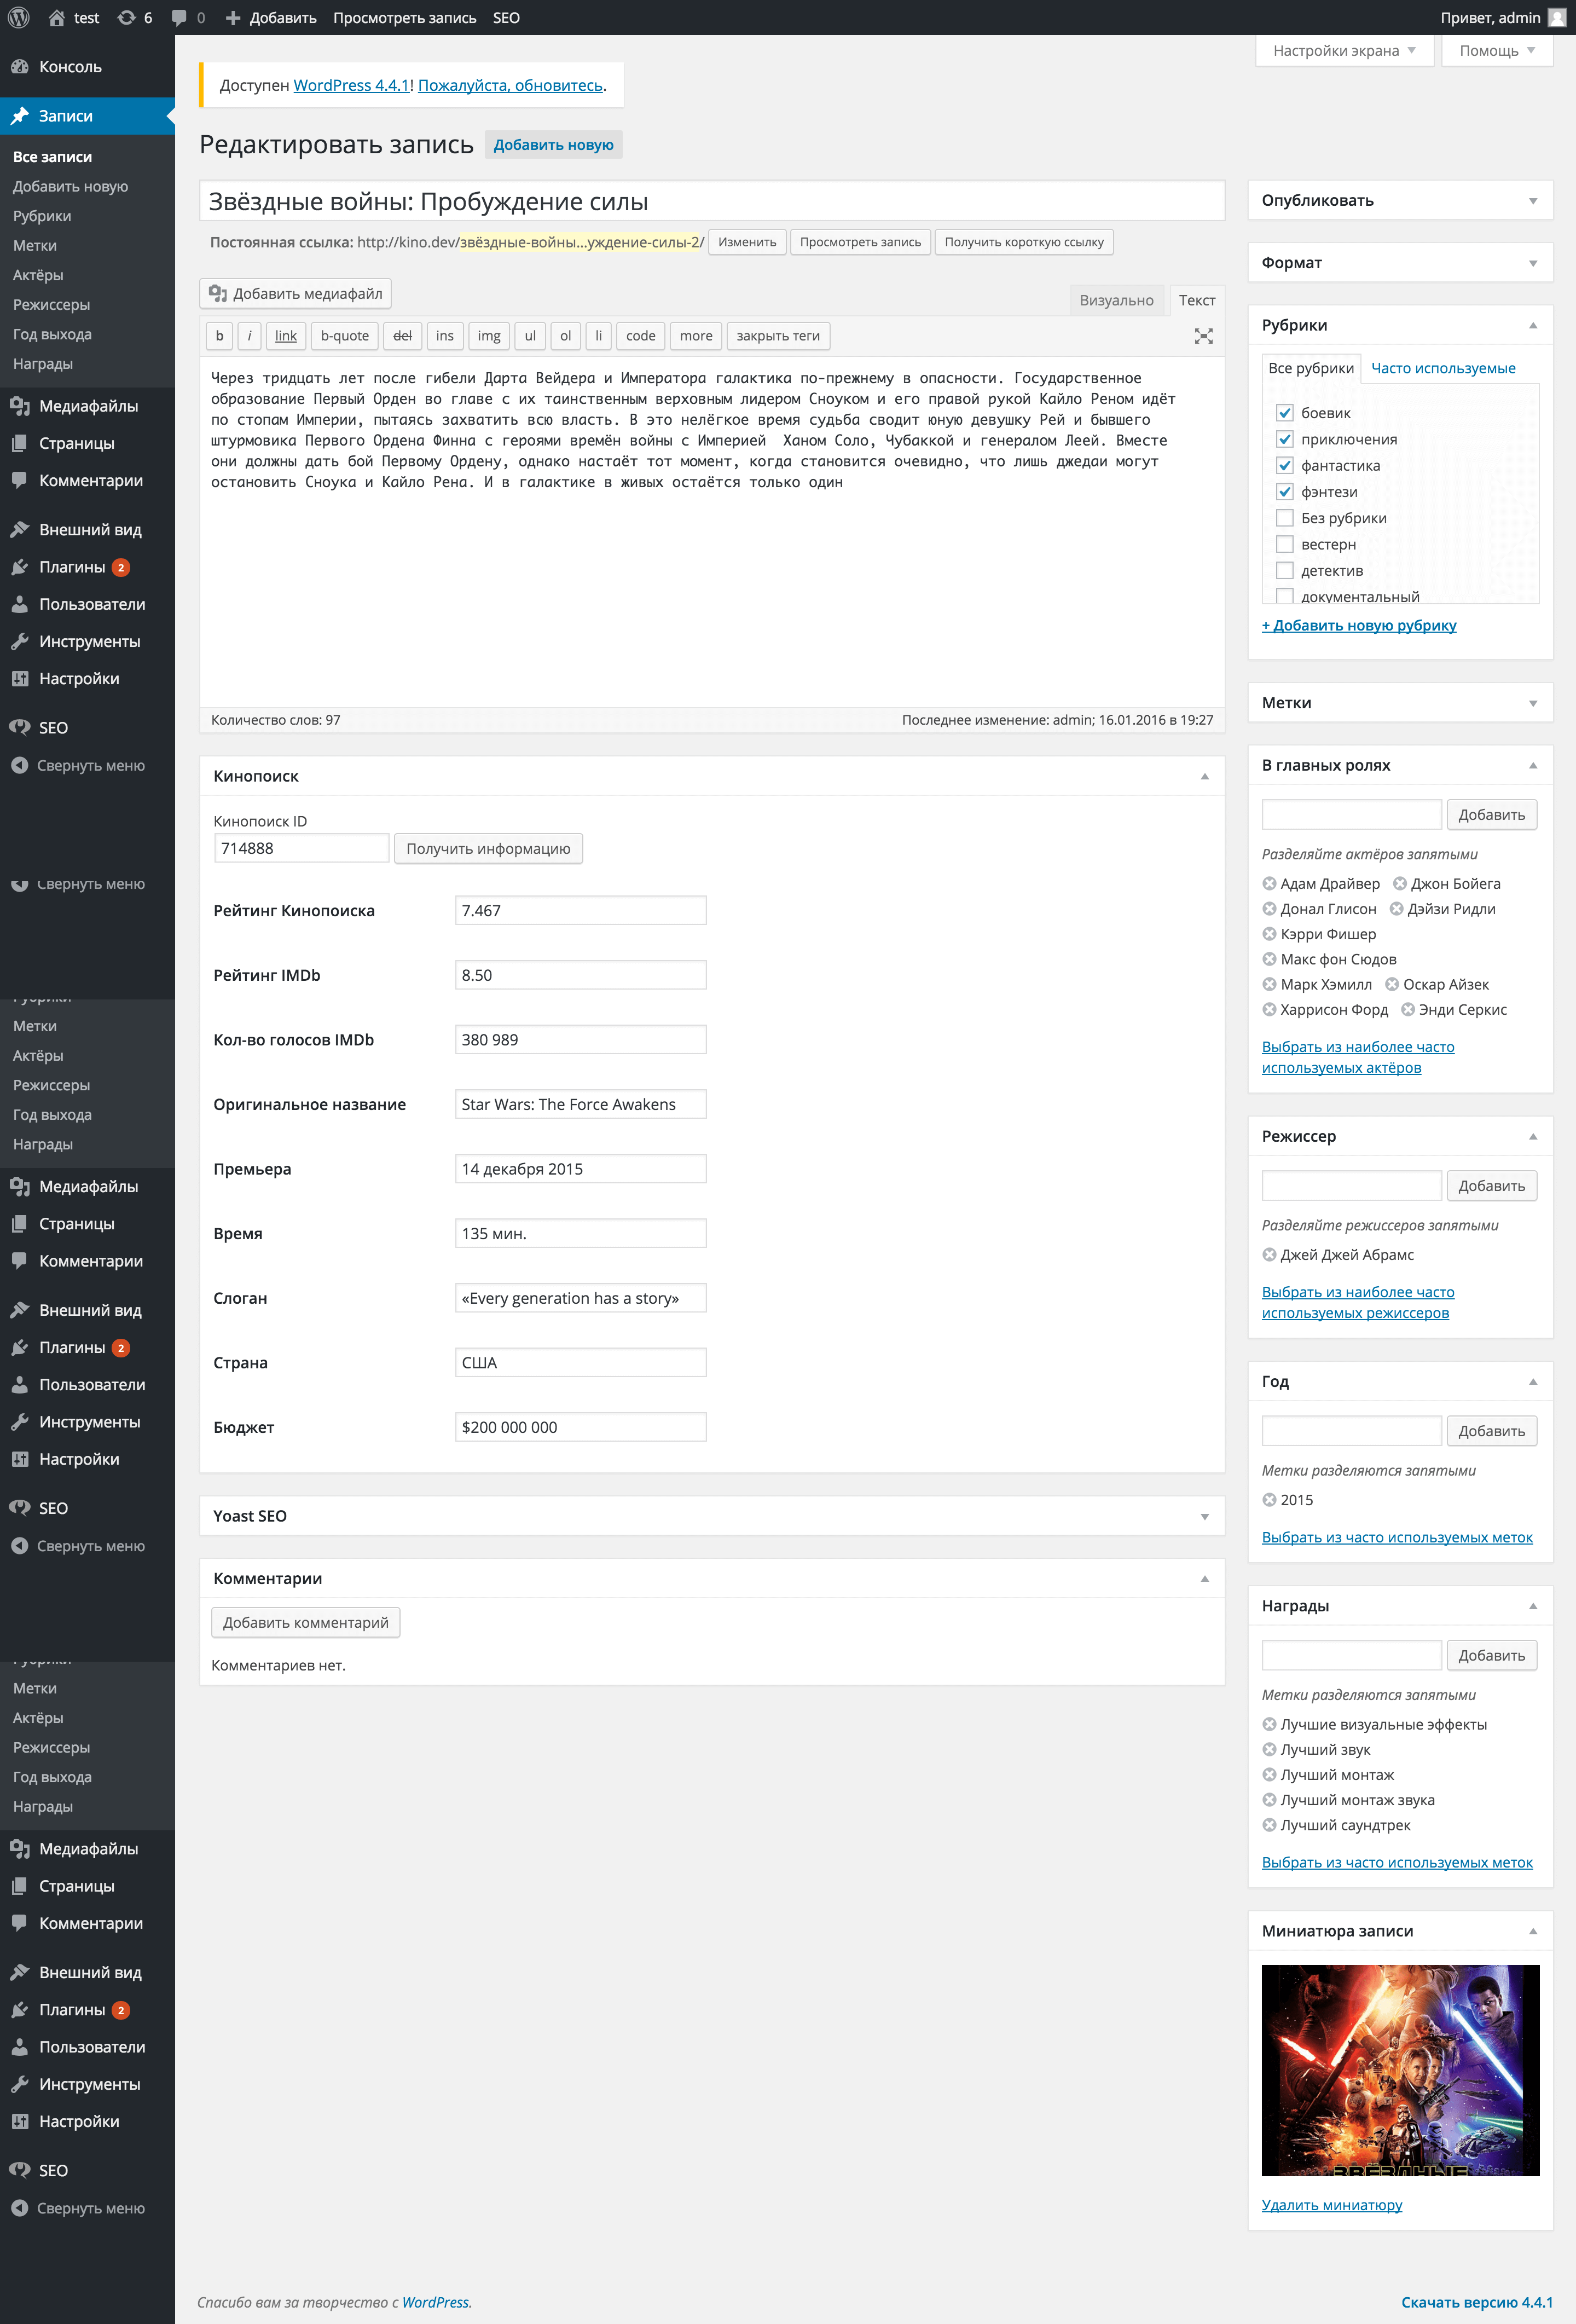
Task: Expand the Метки panel
Action: click(x=1533, y=703)
